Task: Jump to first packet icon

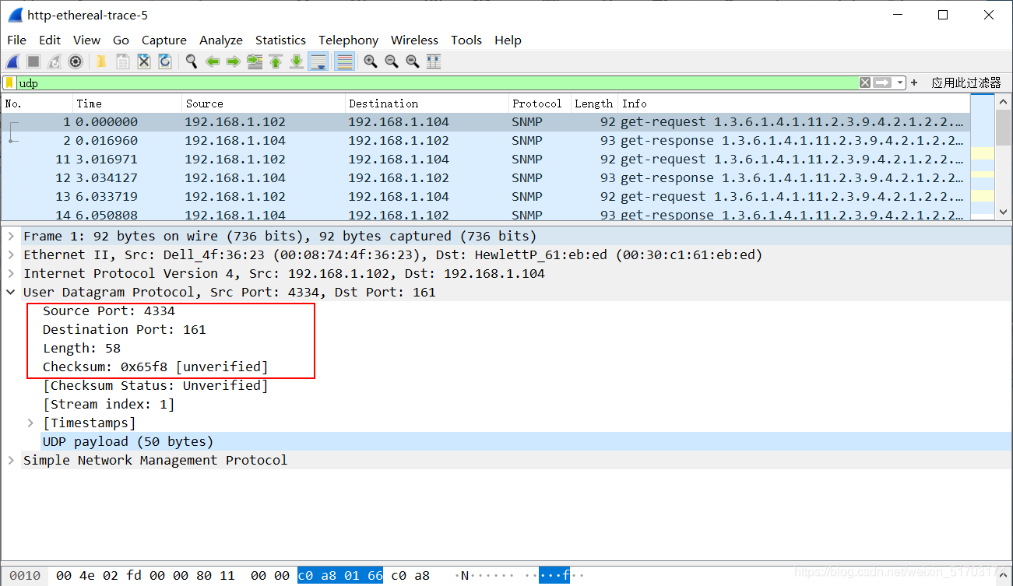Action: [275, 61]
